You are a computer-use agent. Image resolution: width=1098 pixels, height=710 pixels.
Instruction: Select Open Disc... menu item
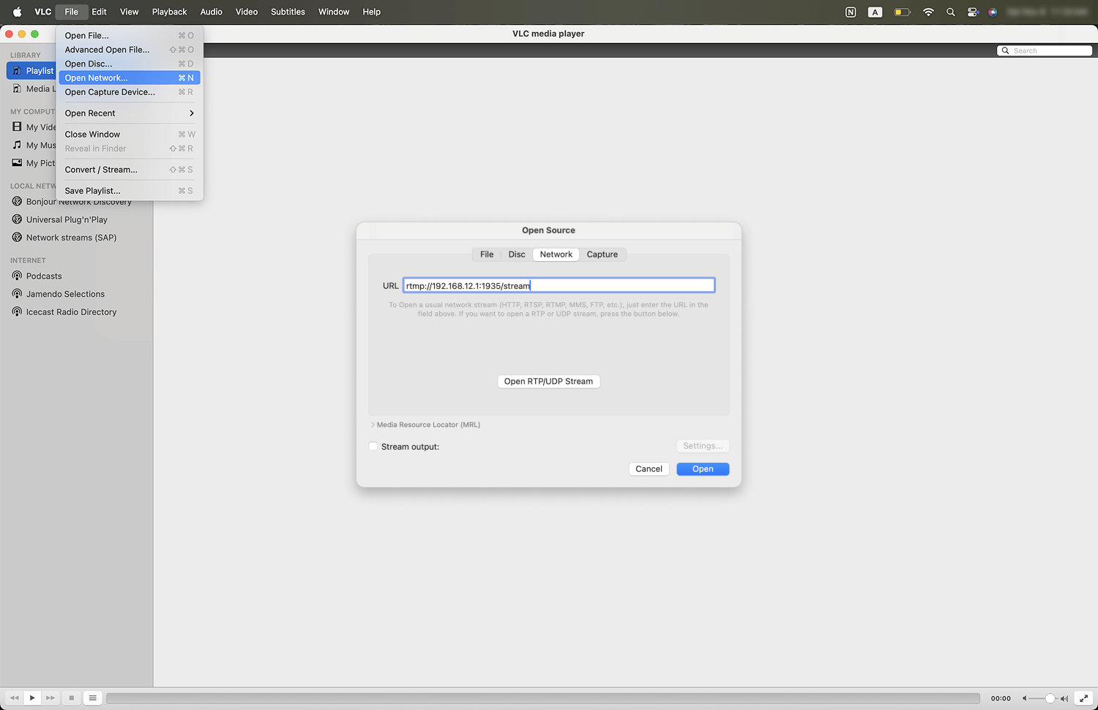pos(129,64)
